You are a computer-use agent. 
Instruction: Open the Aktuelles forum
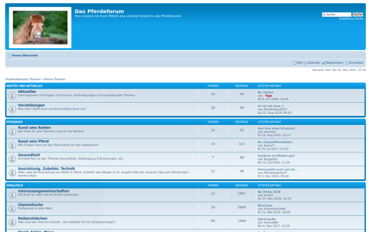pos(27,92)
